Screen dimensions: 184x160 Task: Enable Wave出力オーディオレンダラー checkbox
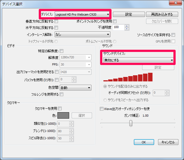(101, 109)
